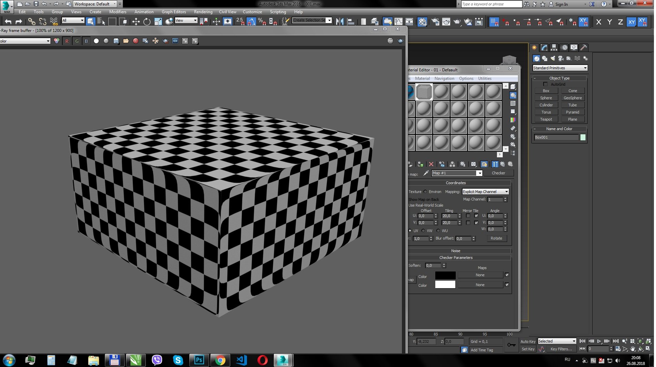Save image from frame buffer toolbar

(116, 41)
